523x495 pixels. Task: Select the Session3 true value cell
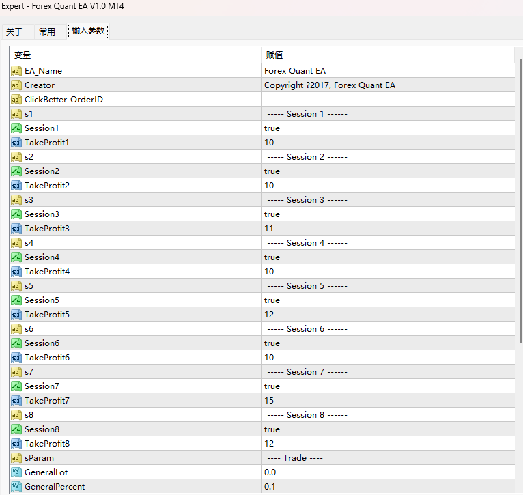pos(388,214)
